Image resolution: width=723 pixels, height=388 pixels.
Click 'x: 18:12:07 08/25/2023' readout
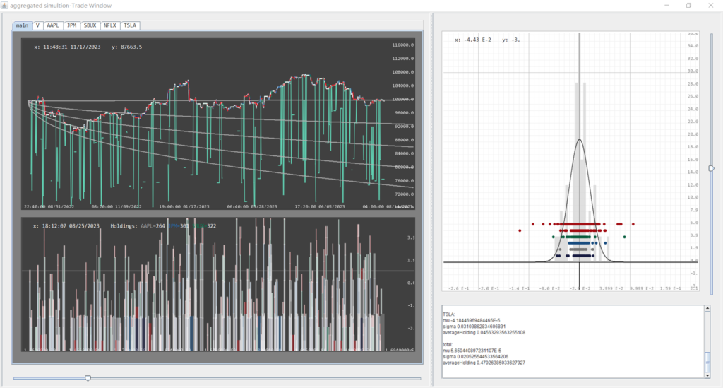(x=66, y=226)
